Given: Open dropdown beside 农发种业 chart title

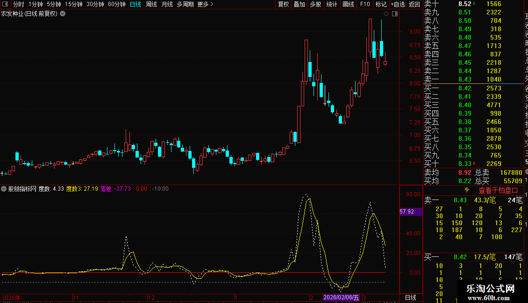Looking at the screenshot, I should pyautogui.click(x=63, y=14).
